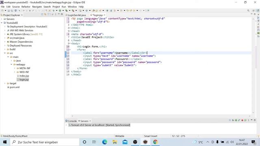Close the login.jsp editor tab
The height and width of the screenshot is (146, 260).
(x=104, y=15)
